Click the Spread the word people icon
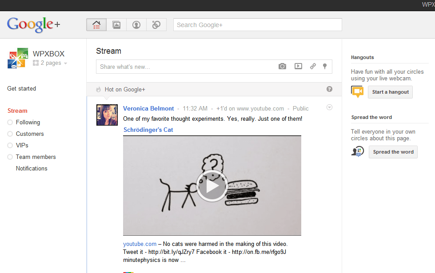Viewport: 435px width, 273px height. point(358,152)
